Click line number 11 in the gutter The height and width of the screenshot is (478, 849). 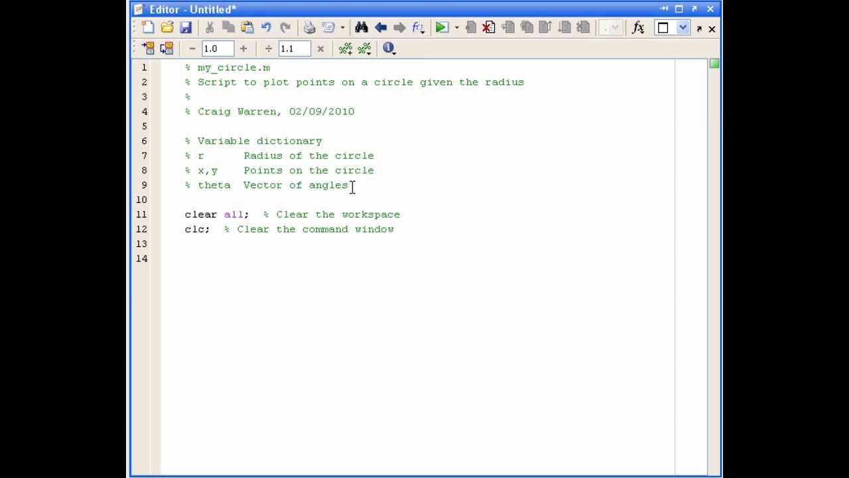141,214
